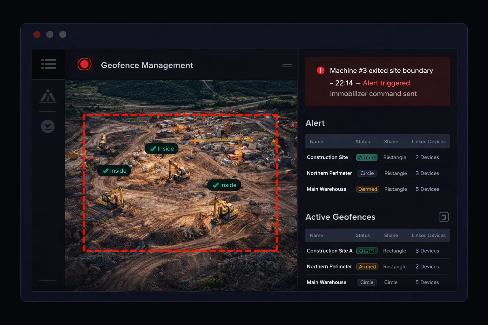Select Main Warehouse row in Alert table
The image size is (488, 325).
pyautogui.click(x=326, y=189)
